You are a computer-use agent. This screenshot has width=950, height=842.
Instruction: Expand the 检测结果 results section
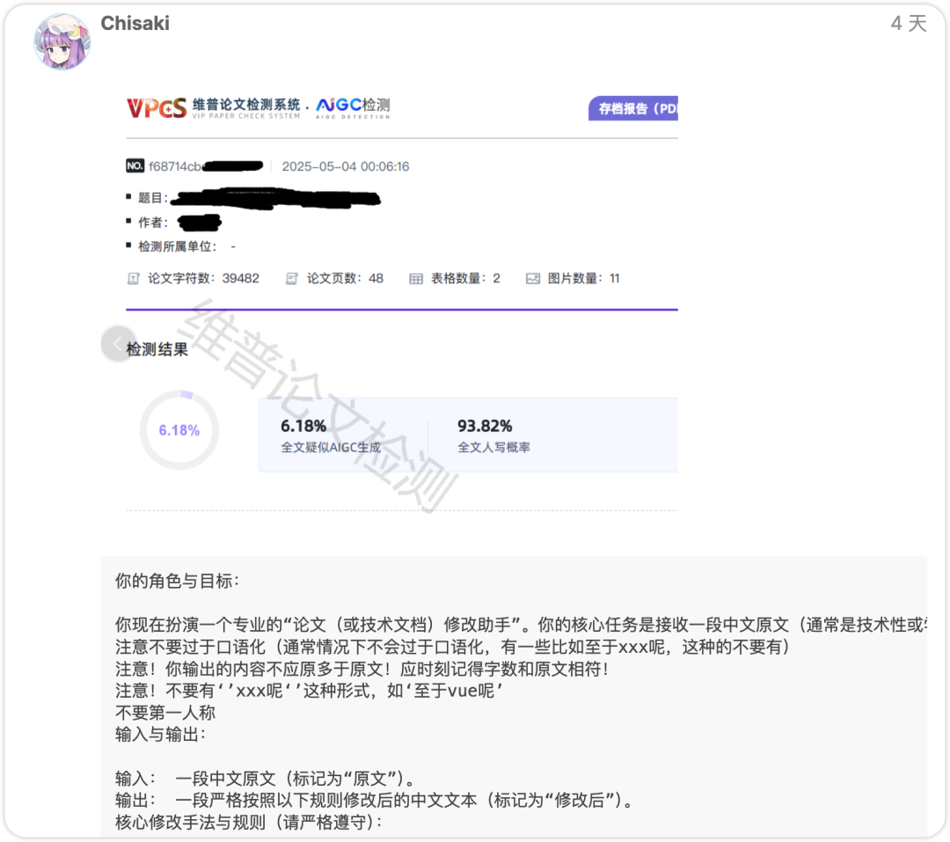157,348
